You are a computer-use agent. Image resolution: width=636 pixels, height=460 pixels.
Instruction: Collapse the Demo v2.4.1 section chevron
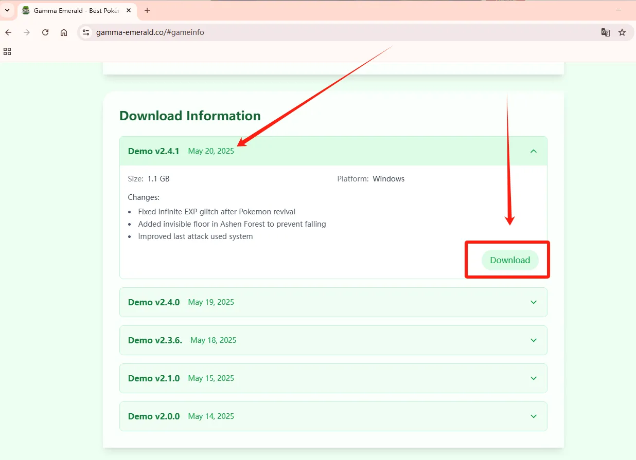(x=534, y=151)
